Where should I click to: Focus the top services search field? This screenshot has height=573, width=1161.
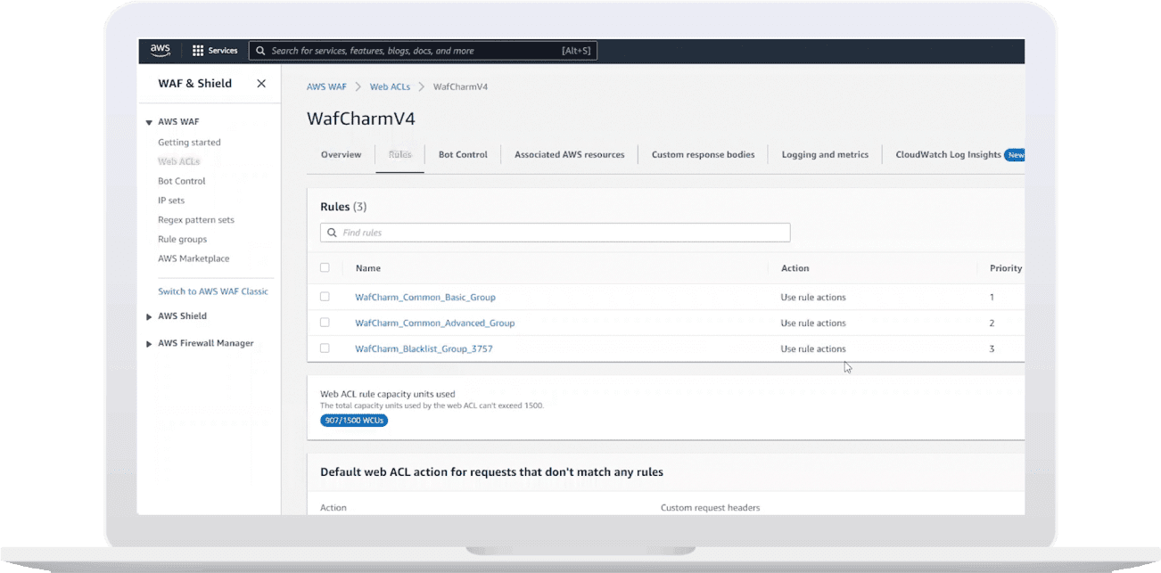423,51
